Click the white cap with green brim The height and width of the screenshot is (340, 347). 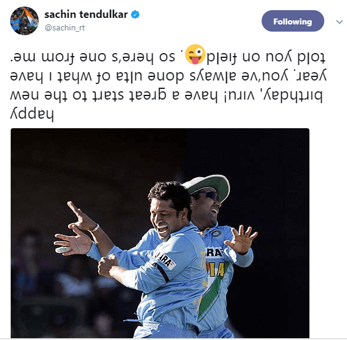(x=208, y=186)
